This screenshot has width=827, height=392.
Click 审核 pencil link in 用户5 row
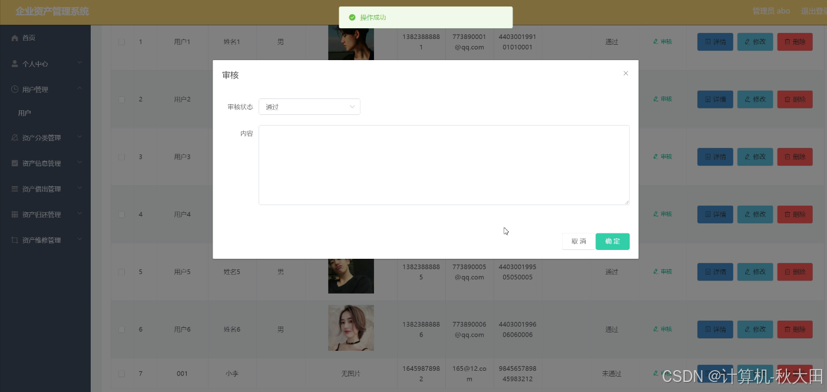pyautogui.click(x=663, y=272)
